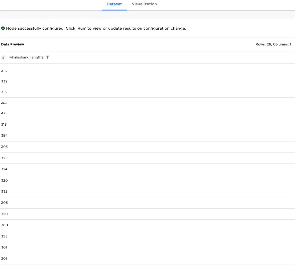Select the cell with value 303
This screenshot has width=295, height=266.
[4, 147]
